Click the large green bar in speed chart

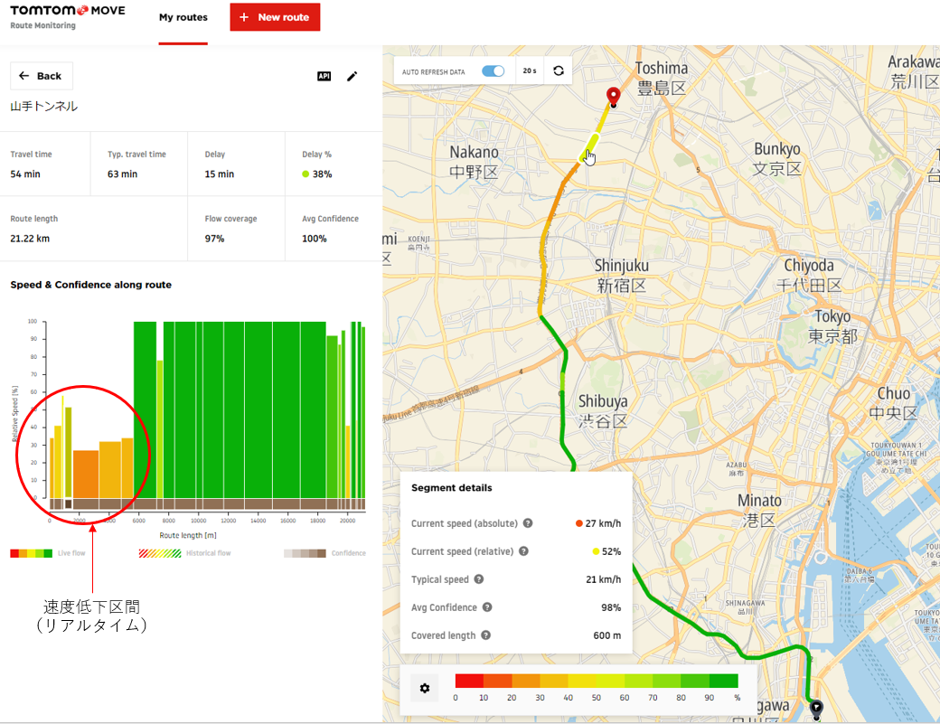(x=245, y=410)
